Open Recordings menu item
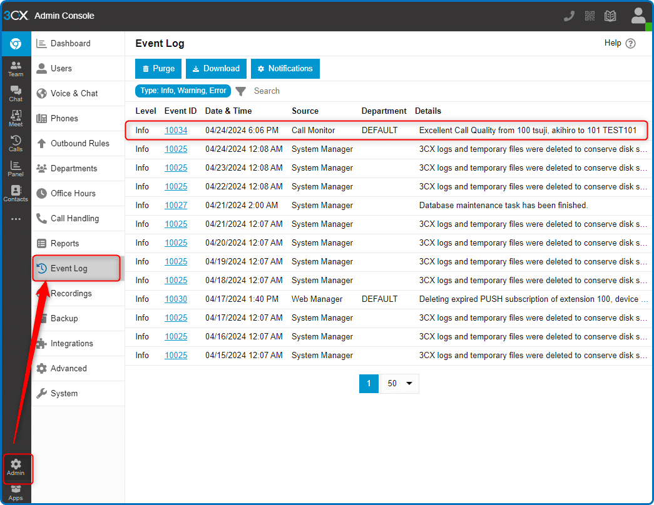654x505 pixels. (x=78, y=293)
